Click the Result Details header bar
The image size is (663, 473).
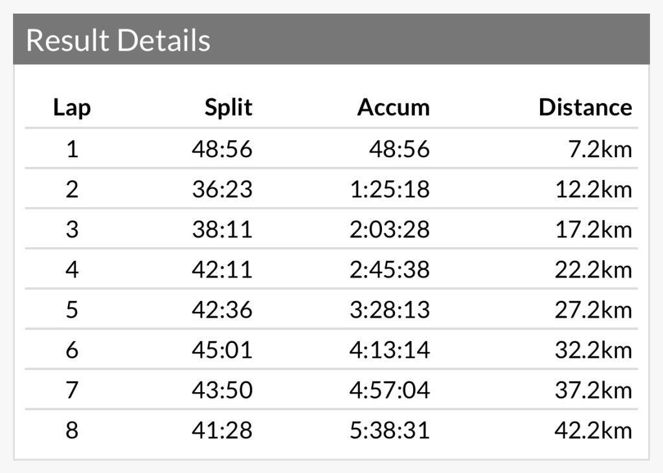tap(331, 40)
